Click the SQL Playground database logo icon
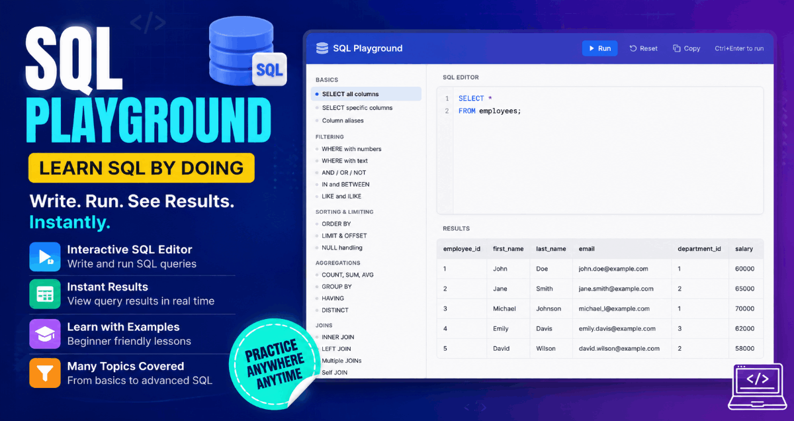 click(x=322, y=48)
